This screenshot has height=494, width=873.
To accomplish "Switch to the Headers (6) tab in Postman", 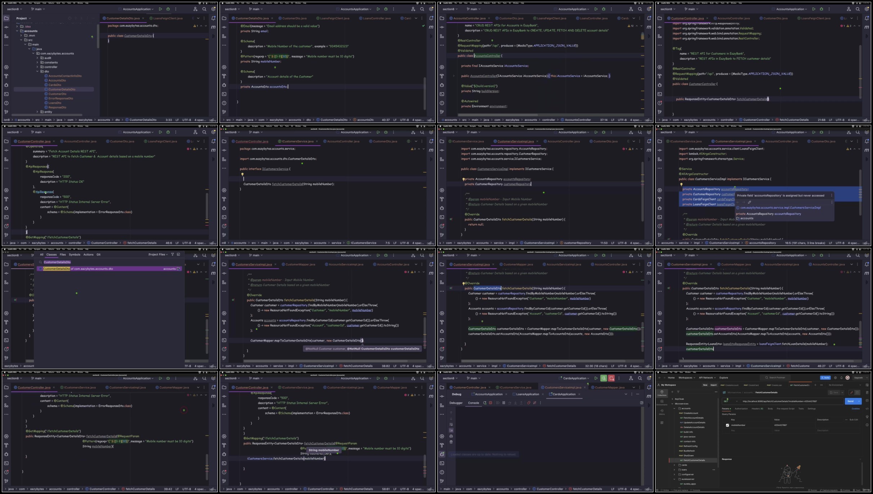I will [757, 409].
